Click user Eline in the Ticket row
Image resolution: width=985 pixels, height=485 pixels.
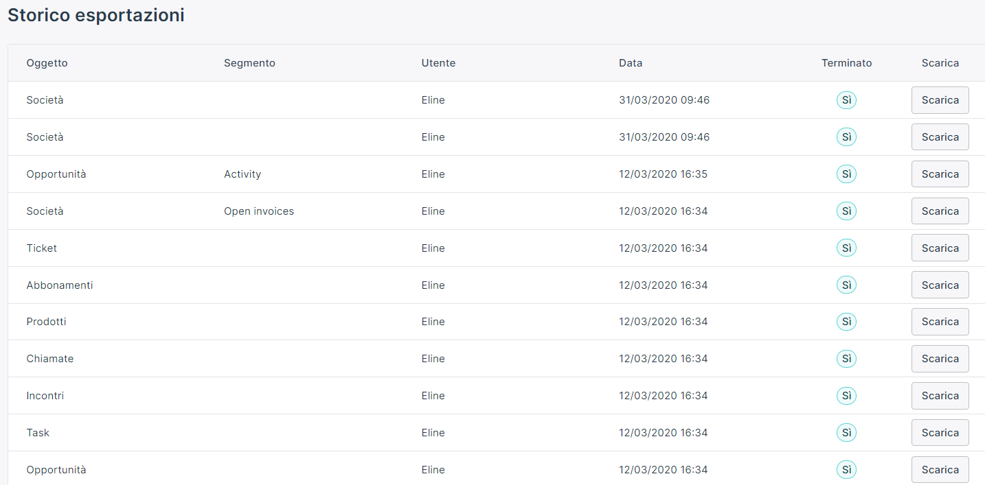pos(433,248)
